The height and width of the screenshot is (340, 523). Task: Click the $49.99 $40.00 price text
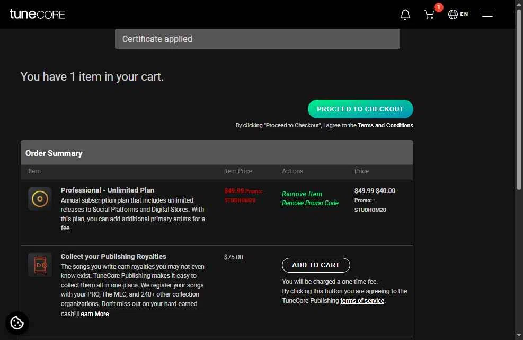pos(375,191)
